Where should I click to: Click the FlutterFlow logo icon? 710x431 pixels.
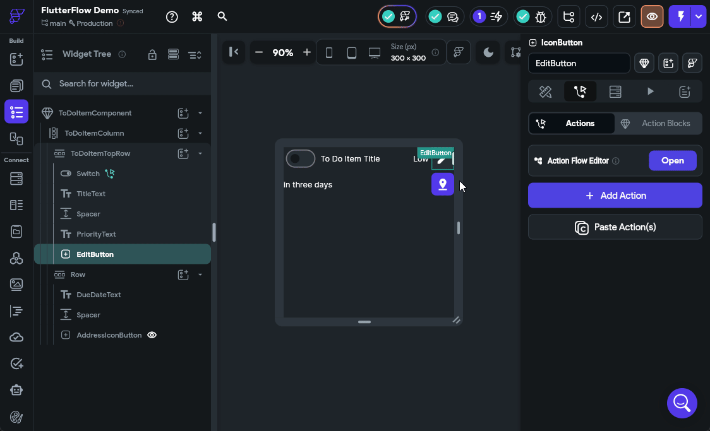coord(16,16)
